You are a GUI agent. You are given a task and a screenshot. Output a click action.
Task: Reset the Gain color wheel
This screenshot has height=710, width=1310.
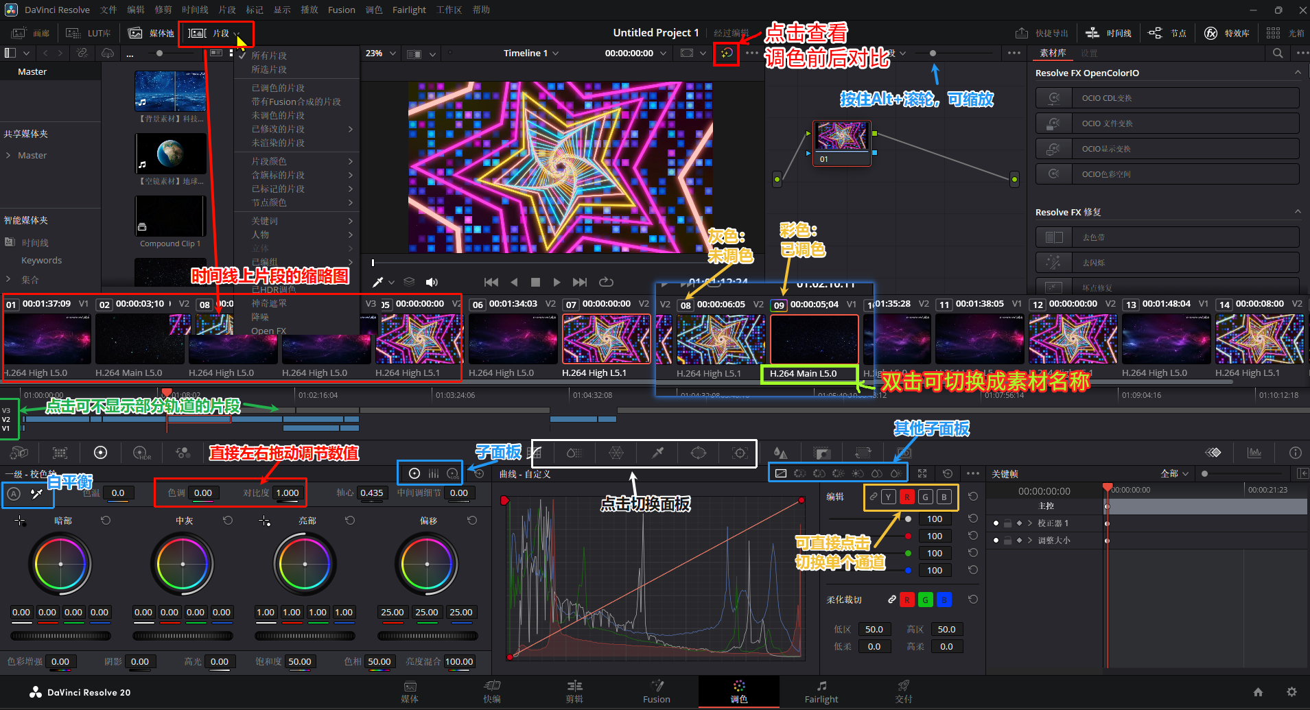pos(350,521)
